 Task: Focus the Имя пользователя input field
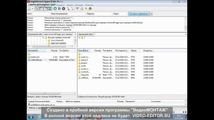click(x=77, y=14)
